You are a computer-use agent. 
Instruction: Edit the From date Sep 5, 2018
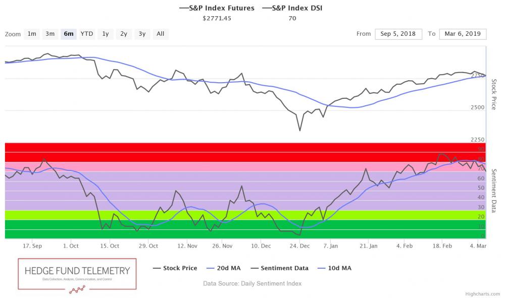click(398, 34)
